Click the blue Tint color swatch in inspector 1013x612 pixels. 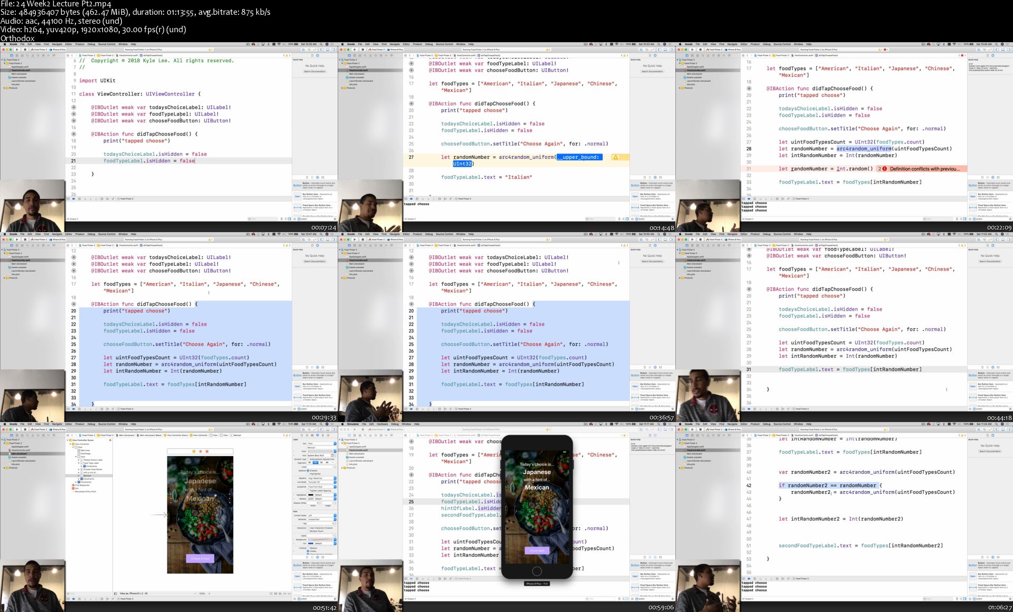(311, 543)
